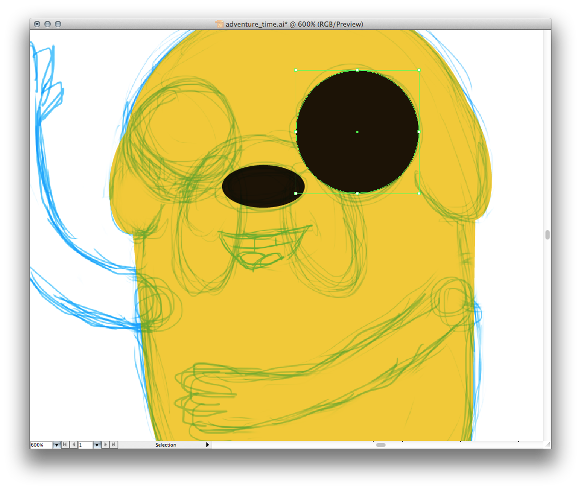
Task: Click the 600% zoom input field
Action: (41, 445)
